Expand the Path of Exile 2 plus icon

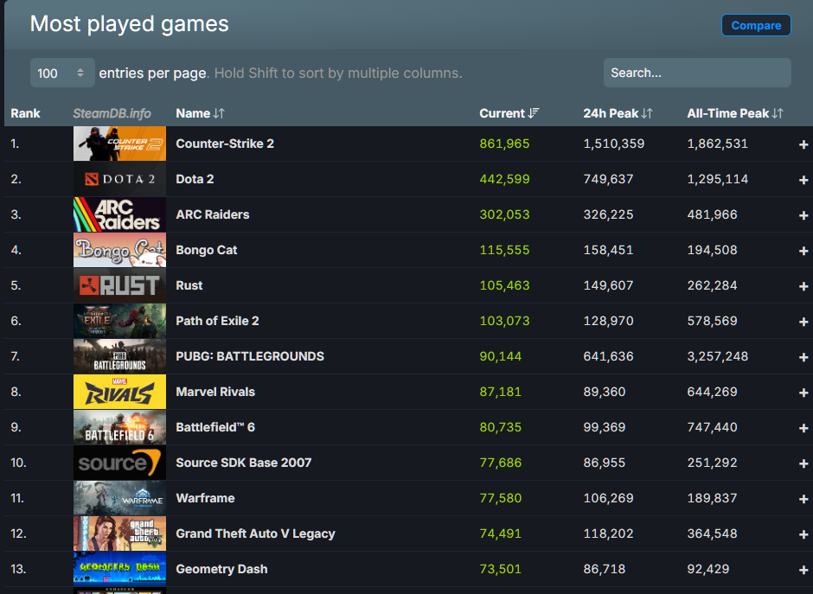click(x=803, y=322)
